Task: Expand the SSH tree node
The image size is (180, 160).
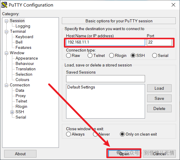Action: pos(12,112)
